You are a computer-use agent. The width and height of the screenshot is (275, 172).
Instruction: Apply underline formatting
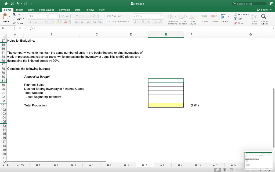[x=42, y=22]
